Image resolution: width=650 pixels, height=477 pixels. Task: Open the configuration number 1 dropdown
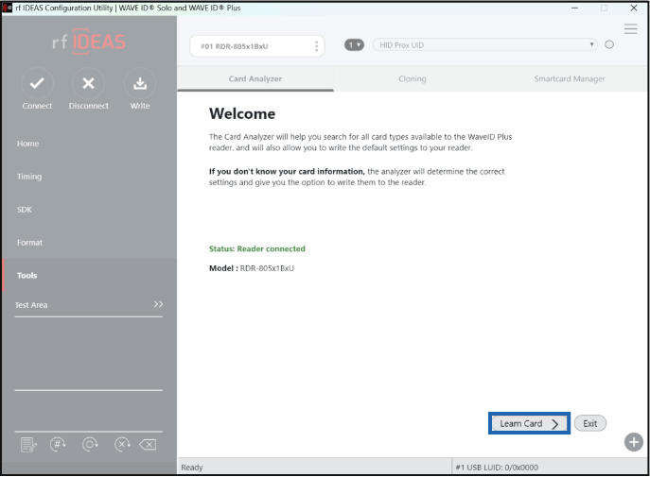pyautogui.click(x=354, y=44)
